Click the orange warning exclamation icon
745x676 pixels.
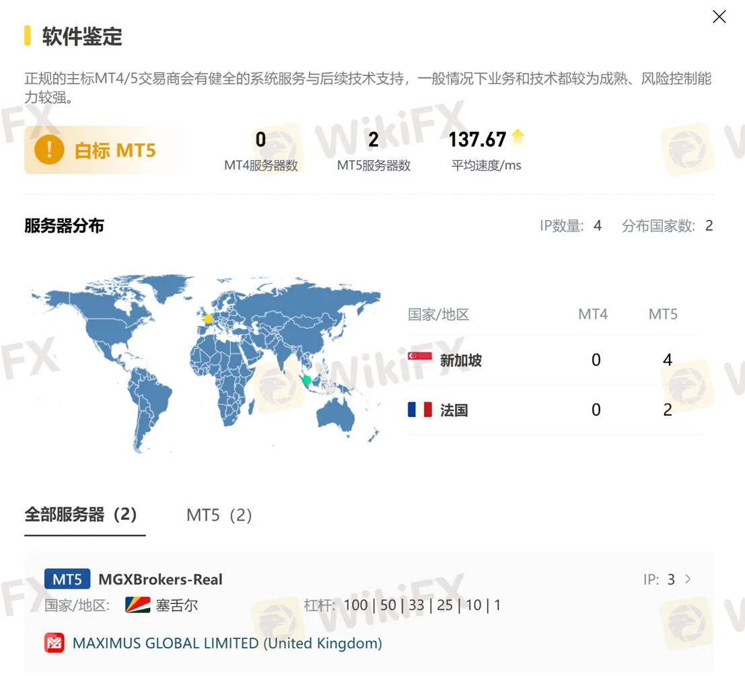click(x=49, y=149)
